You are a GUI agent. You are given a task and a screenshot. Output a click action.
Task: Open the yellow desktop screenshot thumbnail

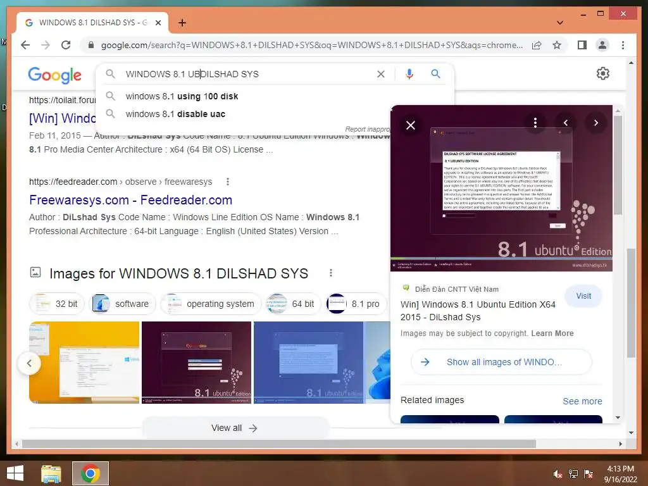[x=84, y=363]
